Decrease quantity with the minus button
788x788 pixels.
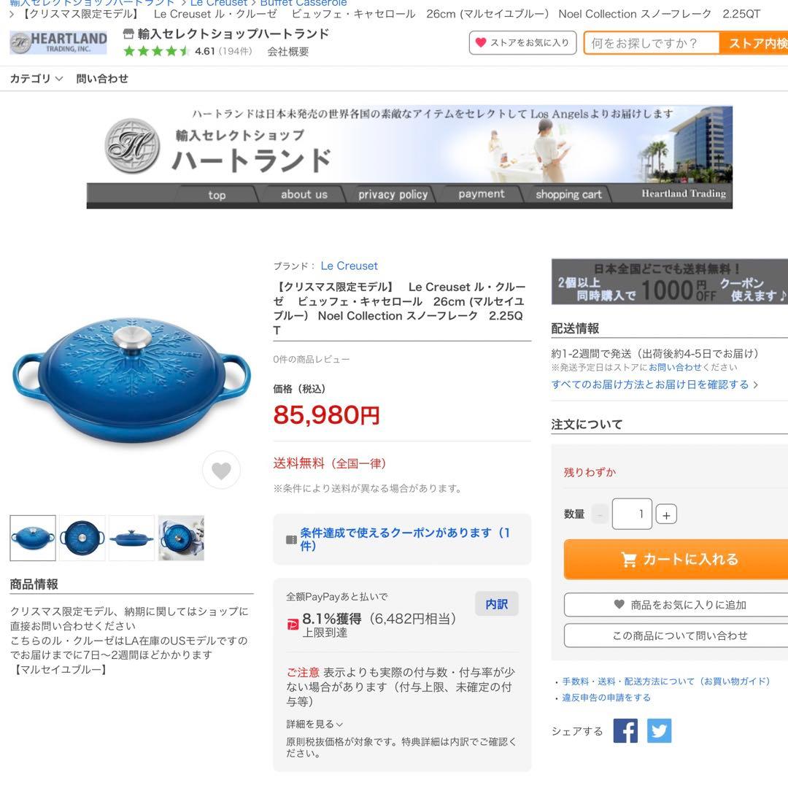[599, 514]
